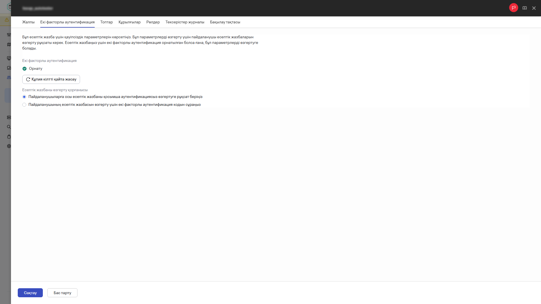The width and height of the screenshot is (541, 304).
Task: Click the users sidebar icon
Action: tap(9, 77)
